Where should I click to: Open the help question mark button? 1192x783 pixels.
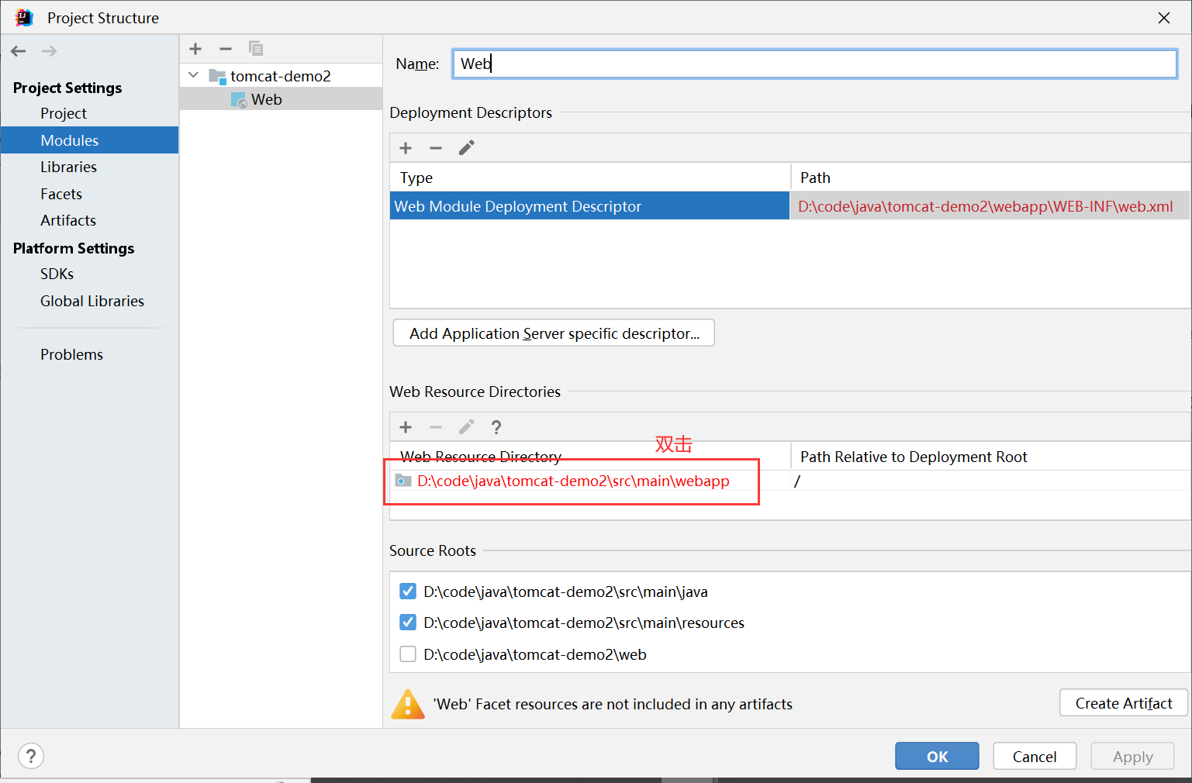31,756
